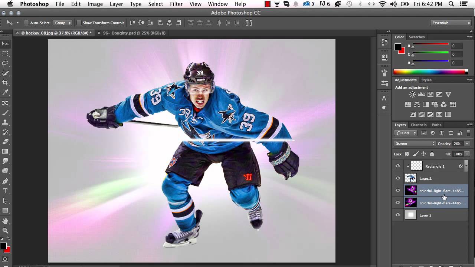
Task: Add a Vibrance adjustment
Action: 448,95
